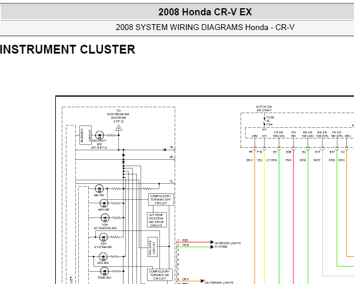The image size is (354, 284).
Task: Click the VSA SYSTEM IND LED symbol
Action: click(103, 237)
